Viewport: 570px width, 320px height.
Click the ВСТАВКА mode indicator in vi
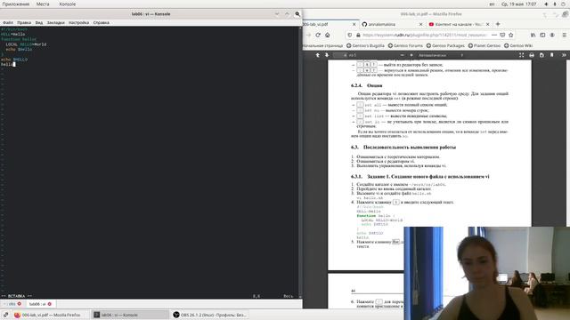pos(16,296)
